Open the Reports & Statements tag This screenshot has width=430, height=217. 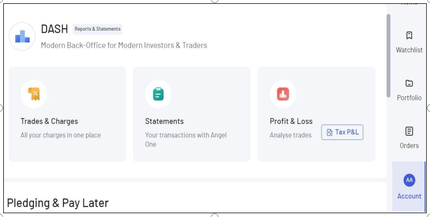97,29
